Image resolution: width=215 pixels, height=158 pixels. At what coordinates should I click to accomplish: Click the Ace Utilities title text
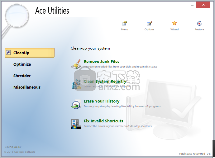(x=52, y=11)
